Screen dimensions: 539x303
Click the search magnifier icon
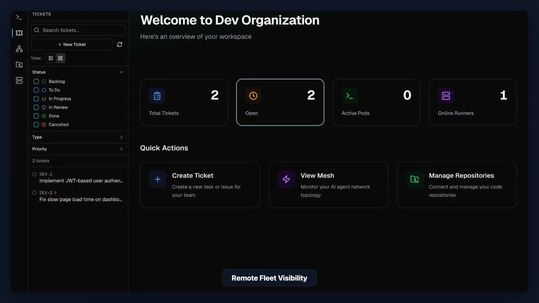pos(37,30)
